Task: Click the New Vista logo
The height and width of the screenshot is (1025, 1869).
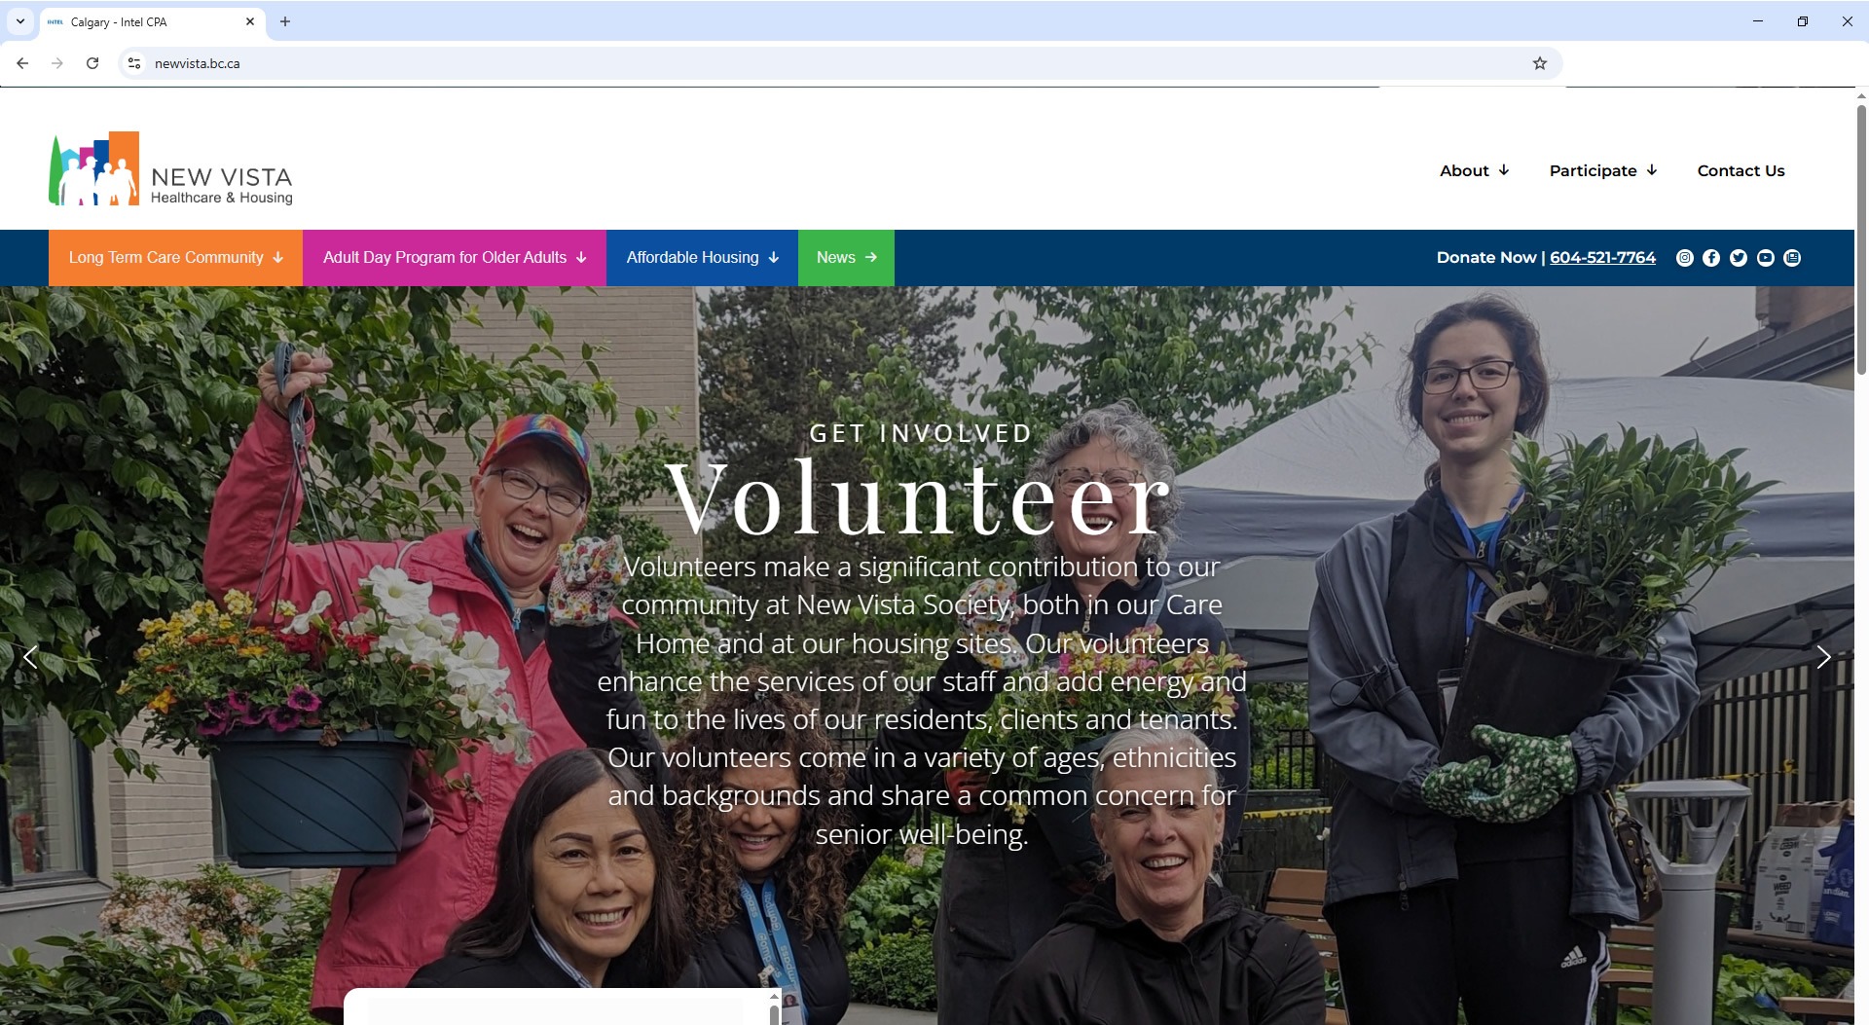Action: click(x=170, y=169)
